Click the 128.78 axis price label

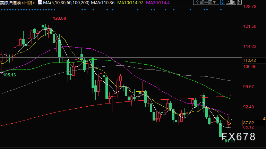(x=250, y=7)
